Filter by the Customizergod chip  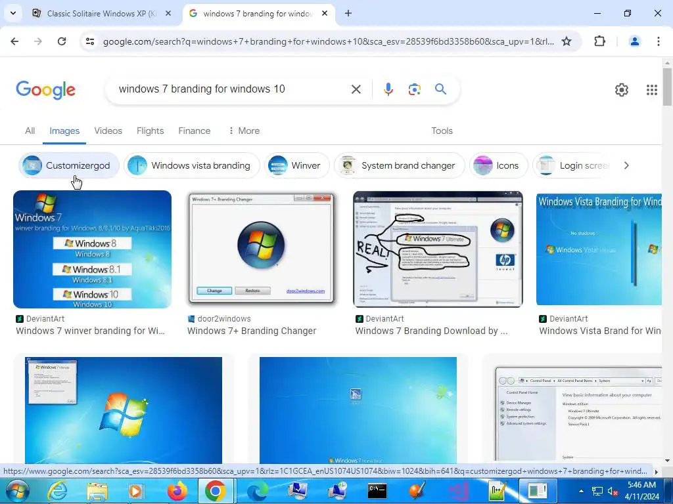(x=68, y=165)
